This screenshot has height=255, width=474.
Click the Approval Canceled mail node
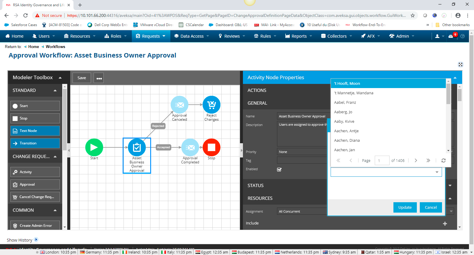179,105
